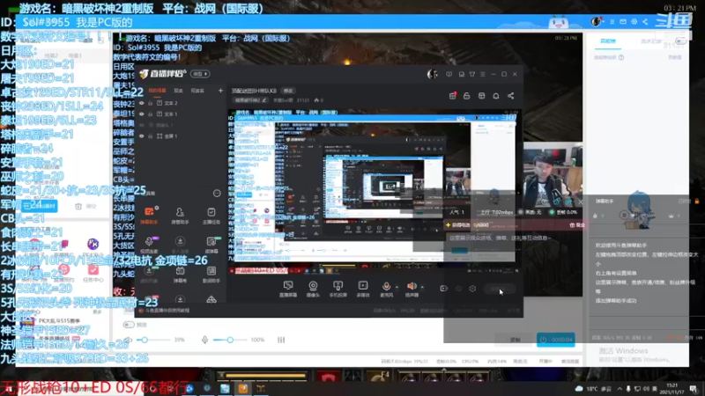Open the user avatar in streaming companion title bar
The height and width of the screenshot is (396, 705).
coord(432,74)
